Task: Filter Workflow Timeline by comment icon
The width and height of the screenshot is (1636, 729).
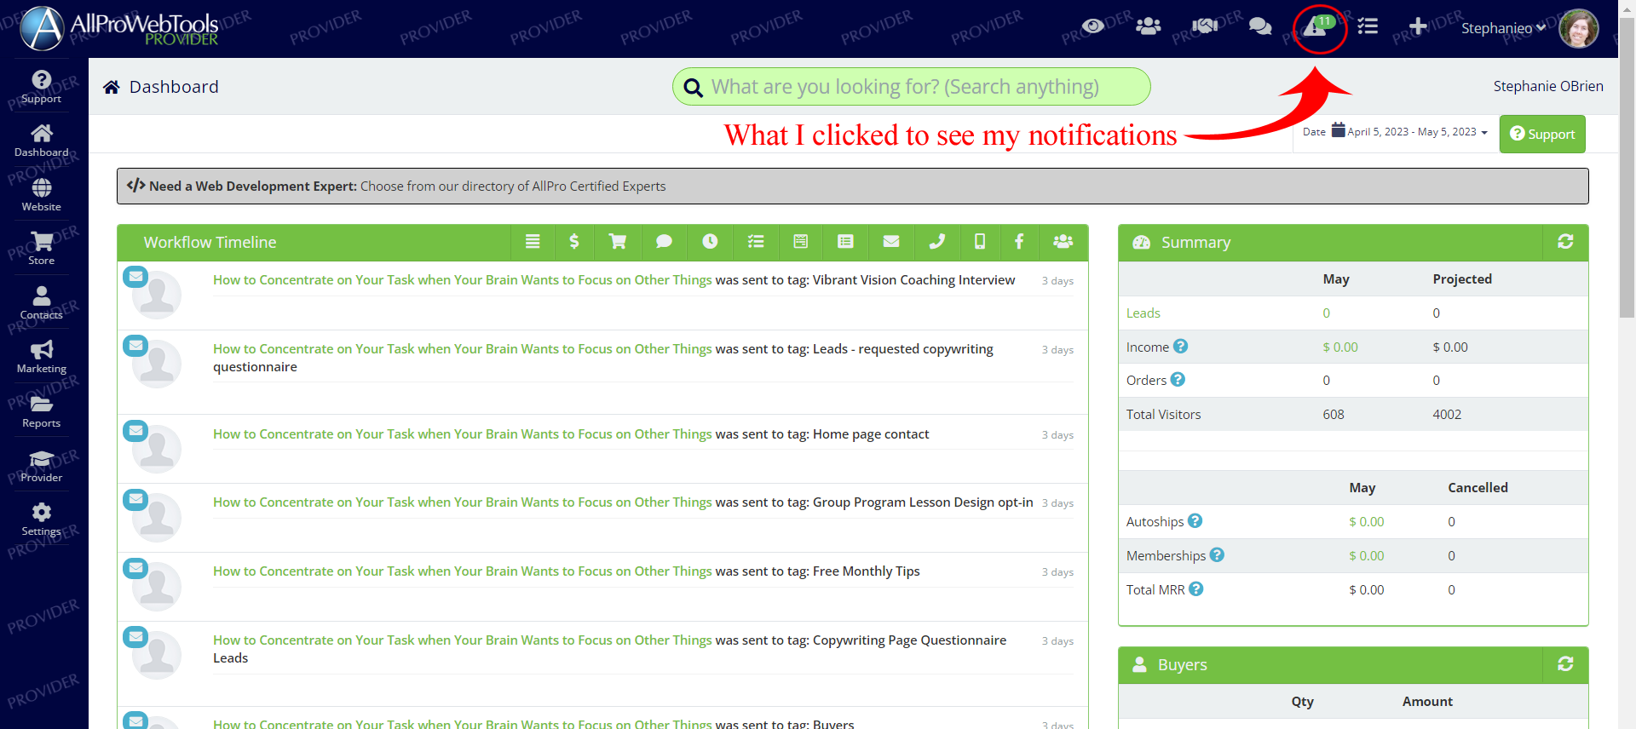Action: coord(664,242)
